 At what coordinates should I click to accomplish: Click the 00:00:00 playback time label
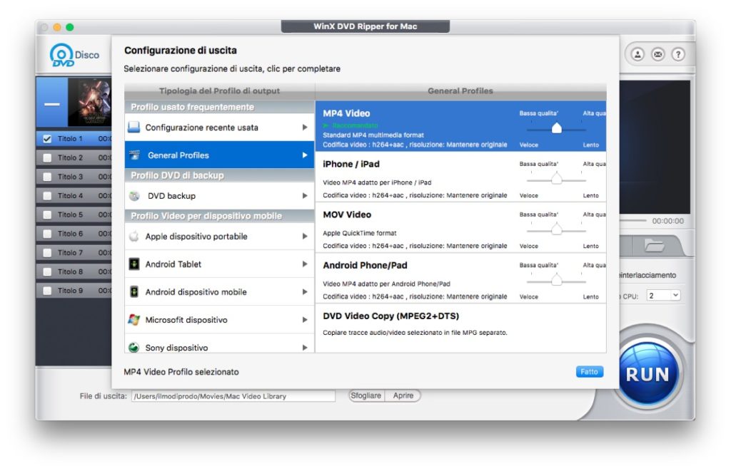coord(667,221)
